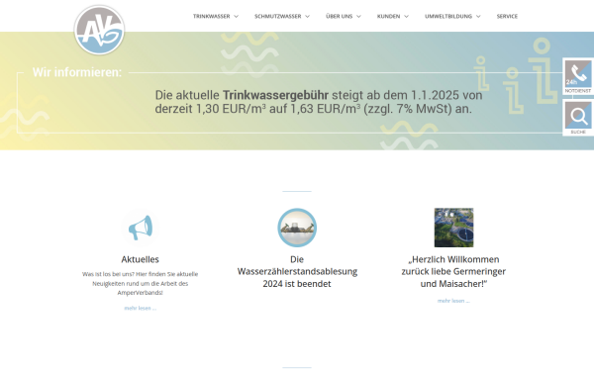The height and width of the screenshot is (371, 594).
Task: Expand the Schmutzwasser dropdown chevron
Action: coord(307,16)
